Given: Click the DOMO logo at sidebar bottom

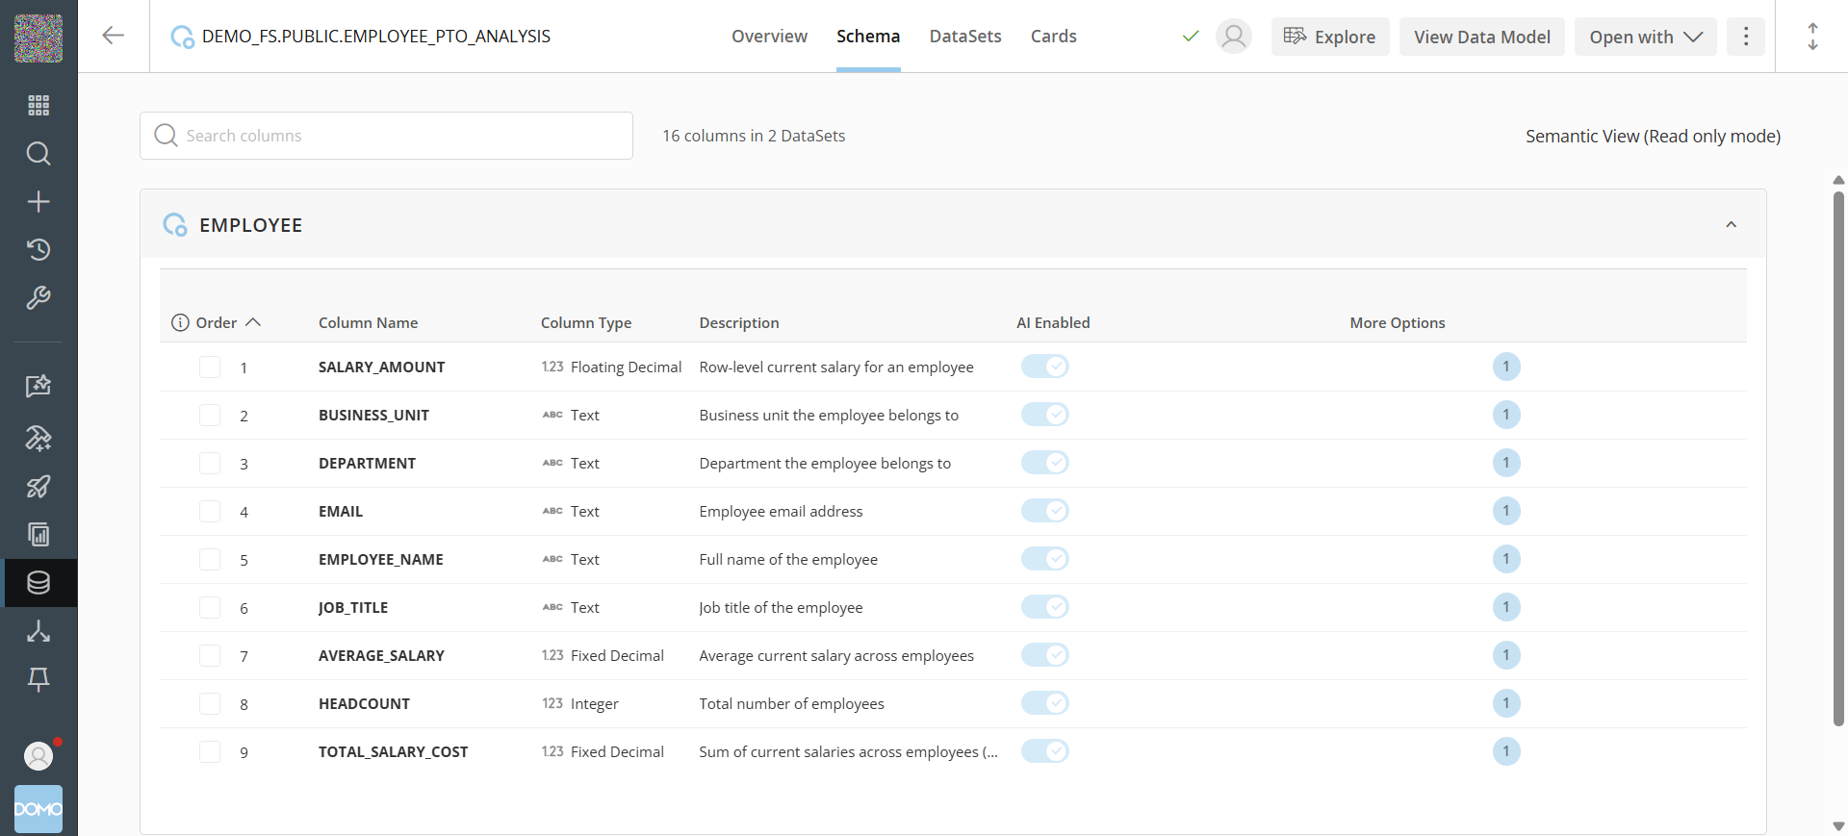Looking at the screenshot, I should pos(38,809).
